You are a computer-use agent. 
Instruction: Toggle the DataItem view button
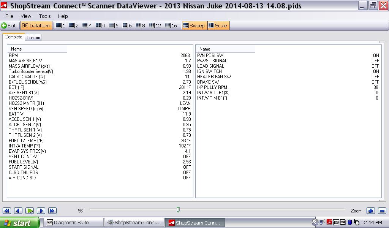pos(36,25)
